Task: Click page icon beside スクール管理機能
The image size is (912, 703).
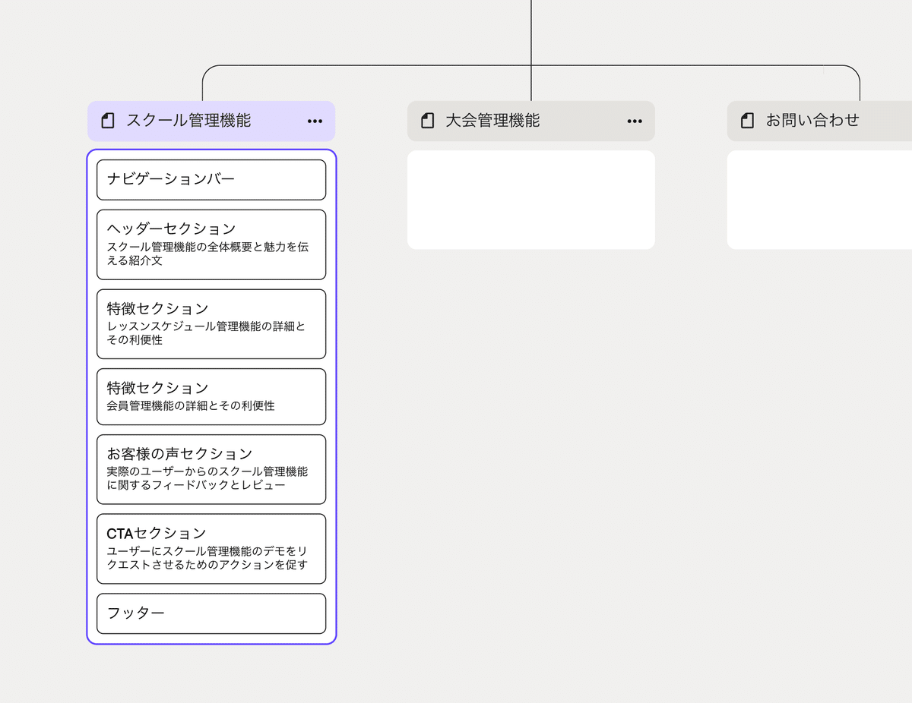Action: coord(108,121)
